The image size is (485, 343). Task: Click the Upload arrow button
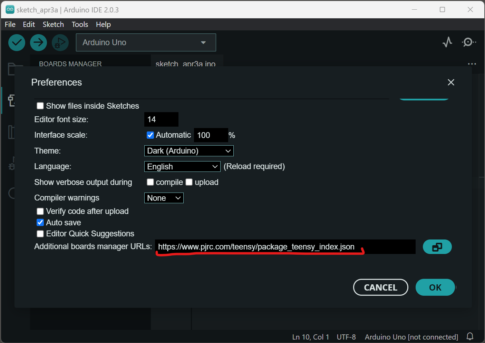(38, 43)
